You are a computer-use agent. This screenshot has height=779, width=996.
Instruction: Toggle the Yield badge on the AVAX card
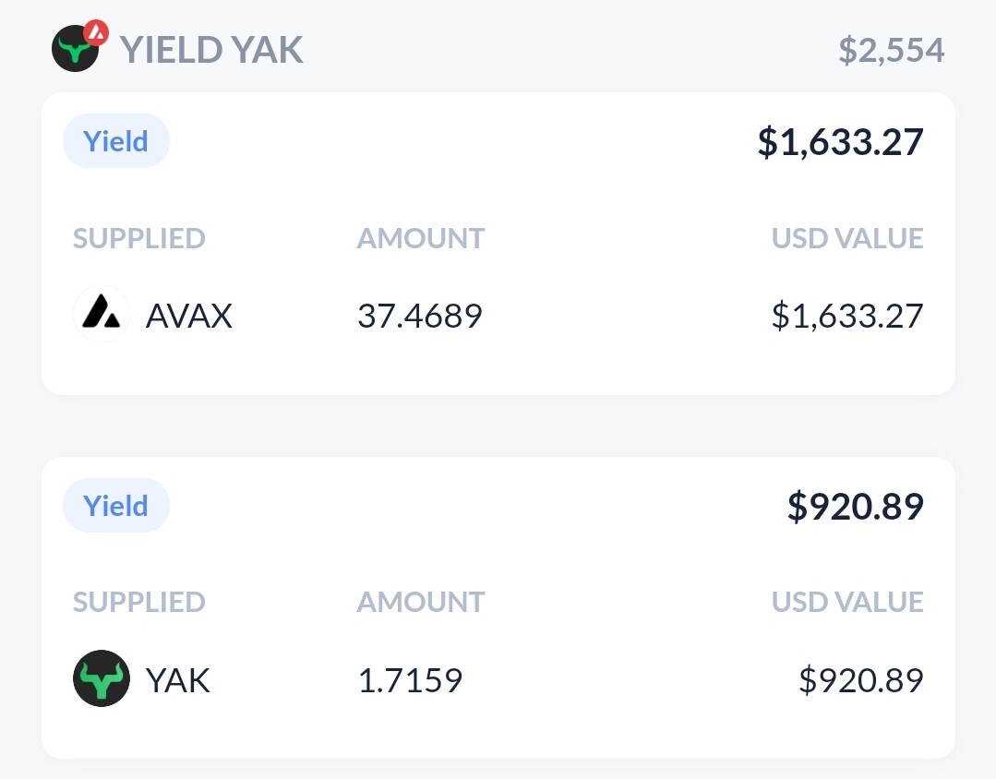(x=116, y=140)
